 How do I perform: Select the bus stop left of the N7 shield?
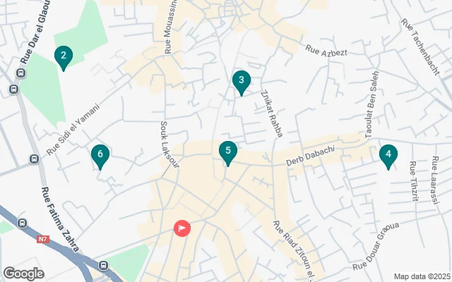[22, 223]
